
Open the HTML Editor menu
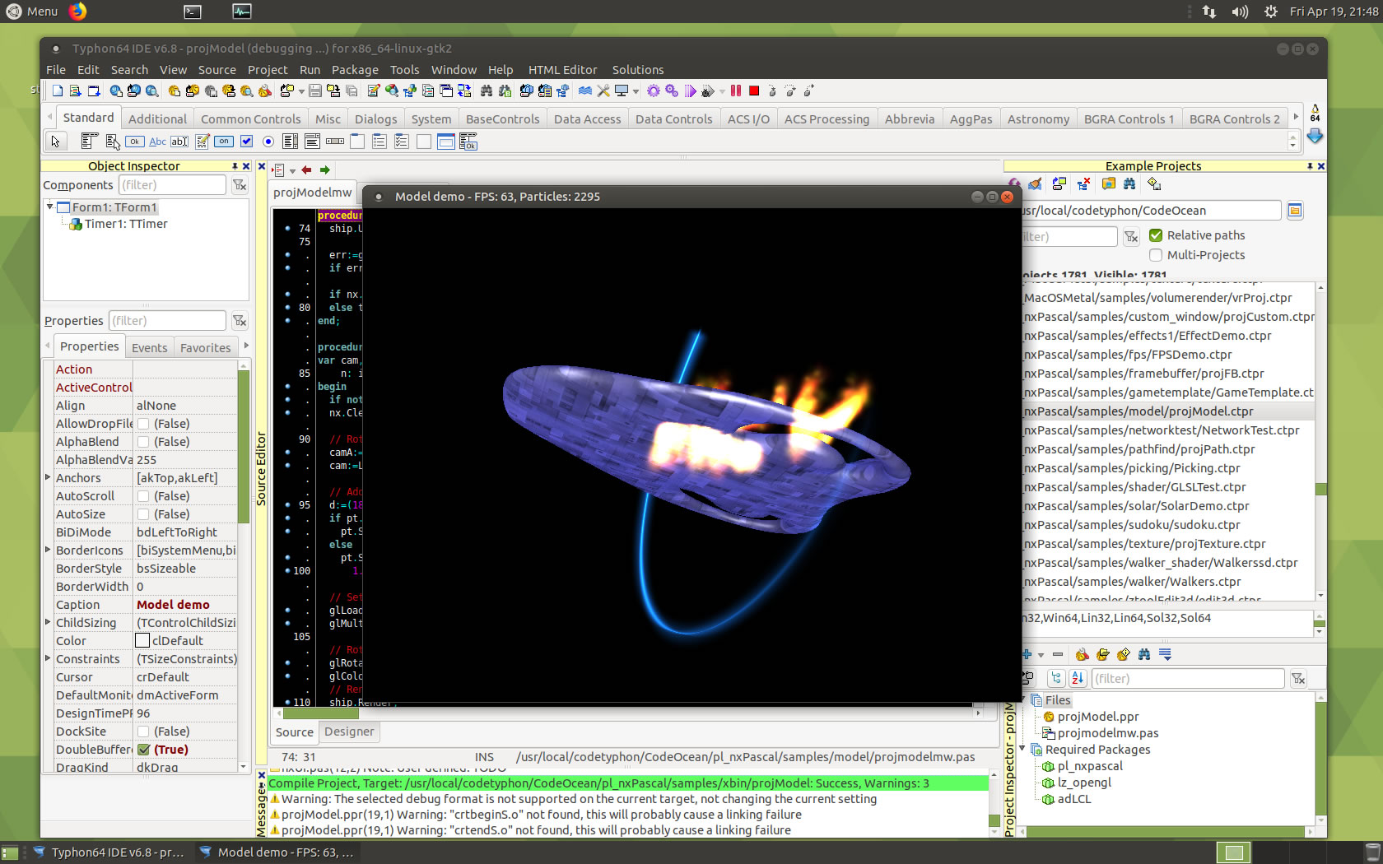562,70
